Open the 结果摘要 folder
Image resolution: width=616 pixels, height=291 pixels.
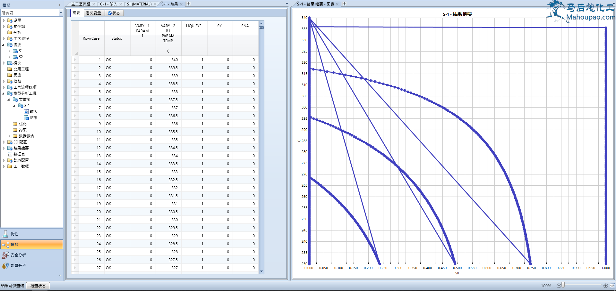[21, 148]
